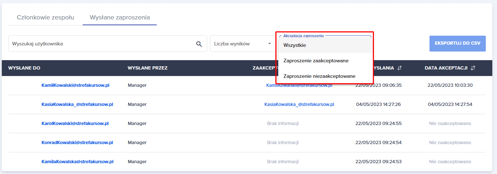Sort by Data akceptacji column icon
Image resolution: width=497 pixels, height=174 pixels.
[x=473, y=68]
